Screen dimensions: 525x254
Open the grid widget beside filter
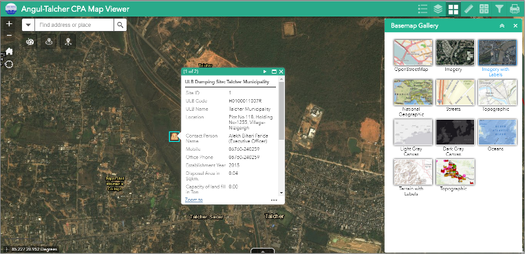(484, 9)
